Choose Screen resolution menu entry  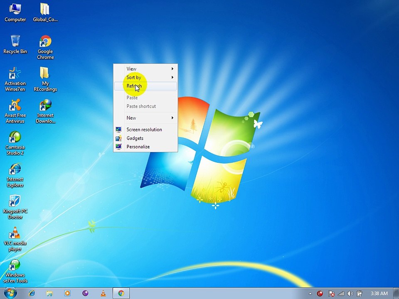(x=145, y=130)
